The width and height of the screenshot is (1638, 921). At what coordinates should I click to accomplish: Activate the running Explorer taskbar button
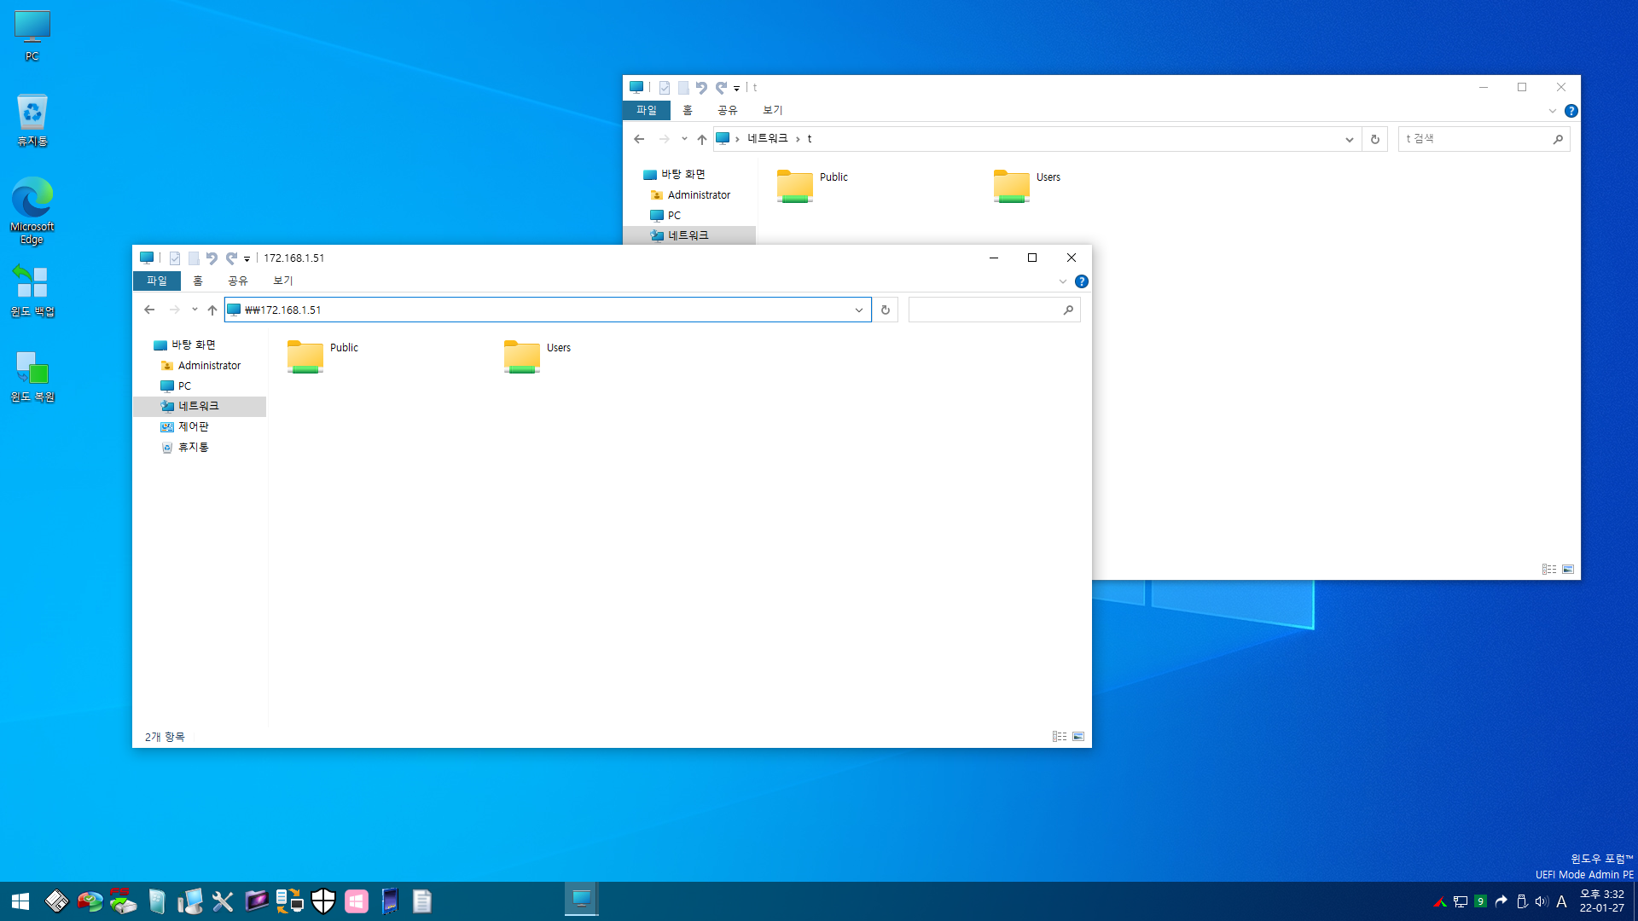coord(582,901)
